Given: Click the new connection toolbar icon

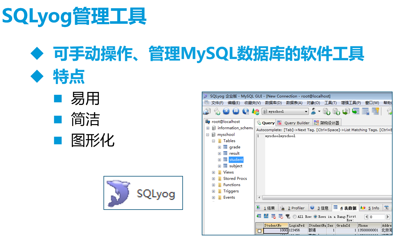Looking at the screenshot, I should pos(207,111).
